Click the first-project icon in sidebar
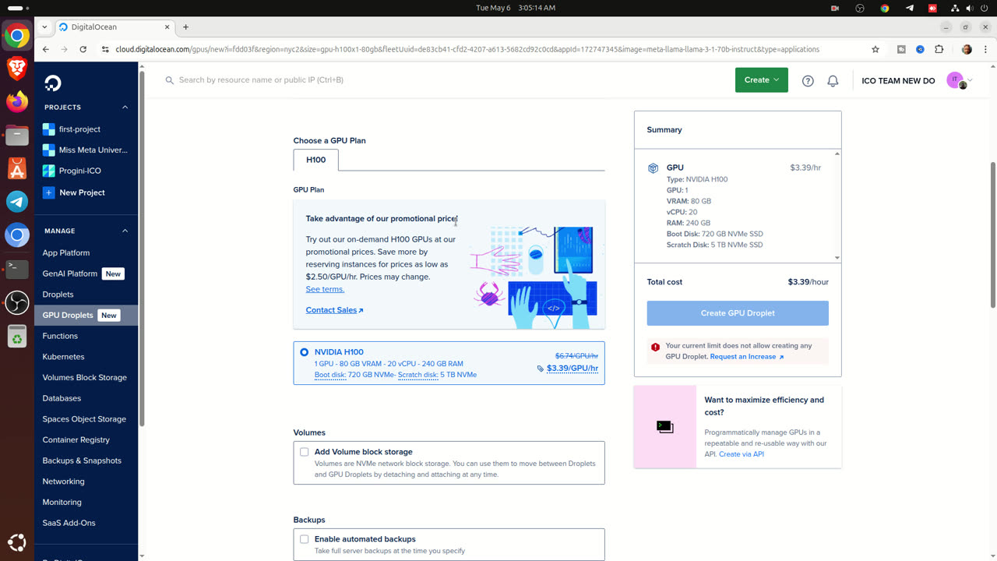This screenshot has width=997, height=561. click(49, 129)
